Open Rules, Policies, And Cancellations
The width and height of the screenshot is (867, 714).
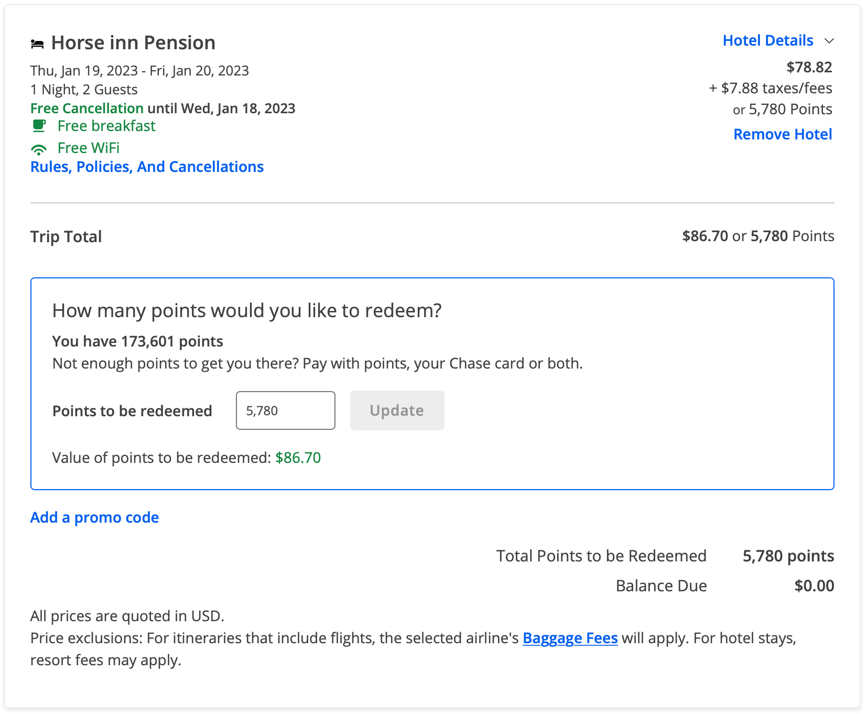click(x=147, y=167)
